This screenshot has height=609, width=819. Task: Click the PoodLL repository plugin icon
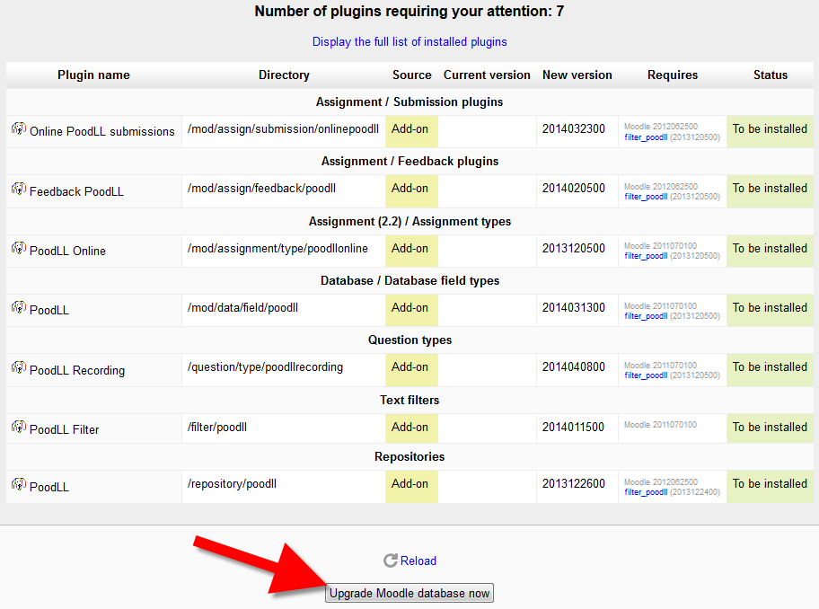pyautogui.click(x=18, y=485)
